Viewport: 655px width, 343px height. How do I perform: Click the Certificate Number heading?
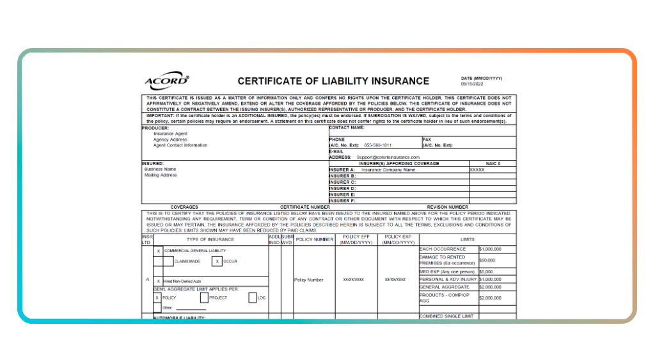click(x=305, y=207)
